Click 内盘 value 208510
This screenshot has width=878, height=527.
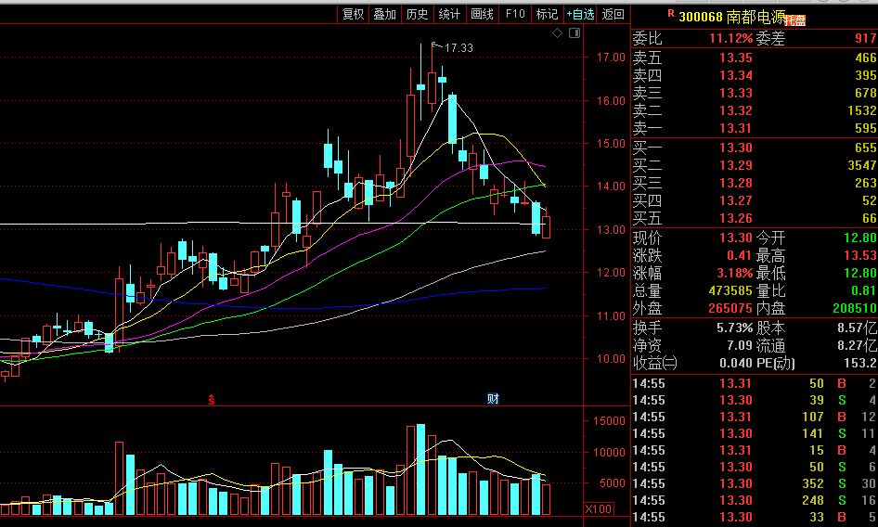tap(855, 309)
